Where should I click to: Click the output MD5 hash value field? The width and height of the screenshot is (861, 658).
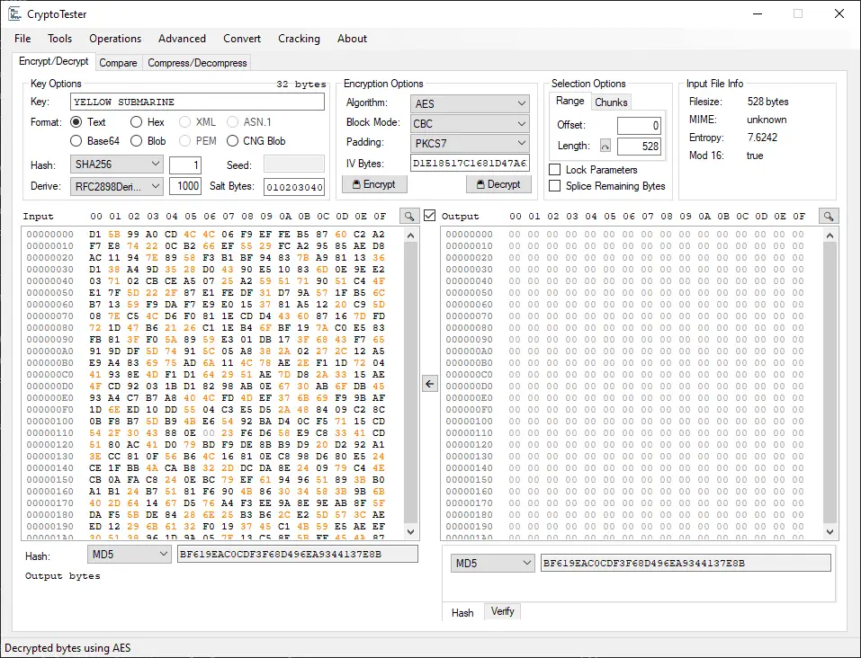click(x=686, y=563)
